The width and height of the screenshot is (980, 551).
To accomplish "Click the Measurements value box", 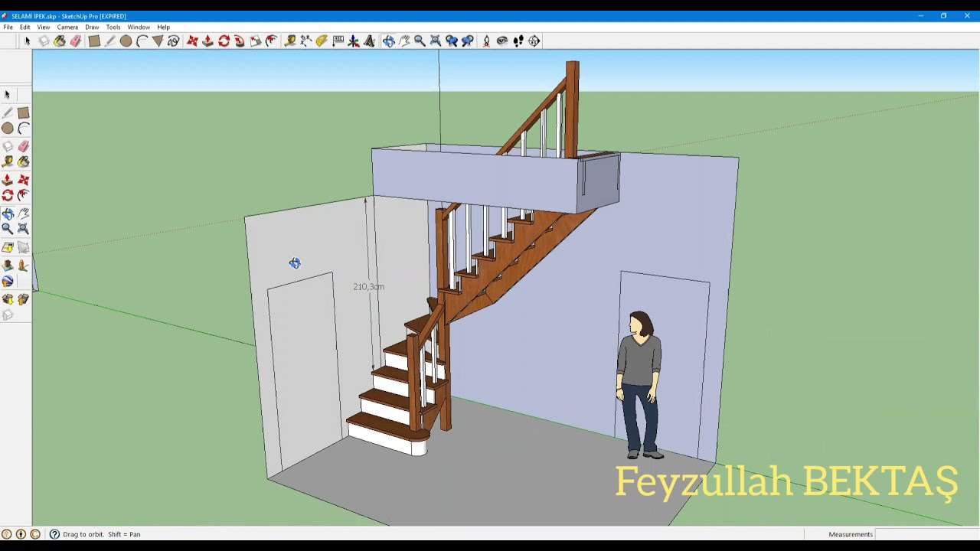I will tap(926, 534).
